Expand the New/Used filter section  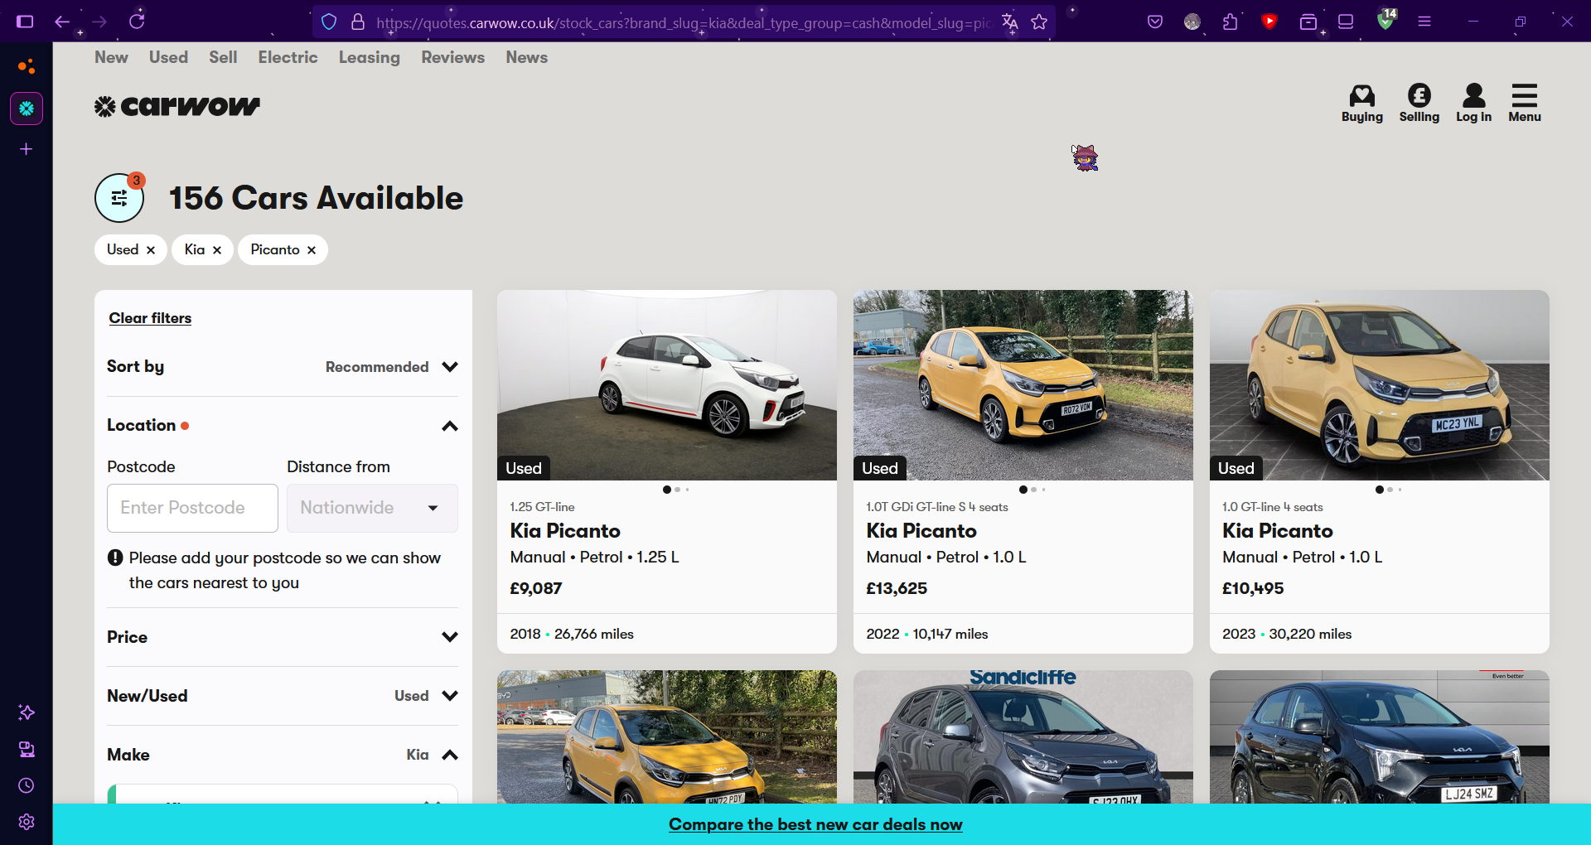point(283,696)
